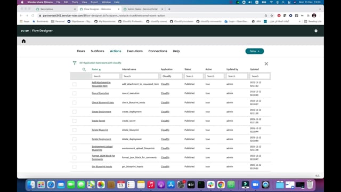341x192 pixels.
Task: Open the New dropdown button
Action: (x=255, y=51)
